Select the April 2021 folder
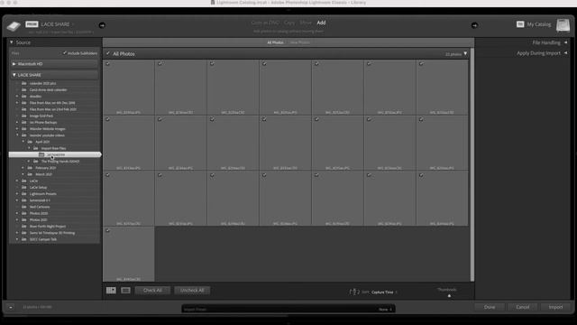577x325 pixels. tap(42, 142)
